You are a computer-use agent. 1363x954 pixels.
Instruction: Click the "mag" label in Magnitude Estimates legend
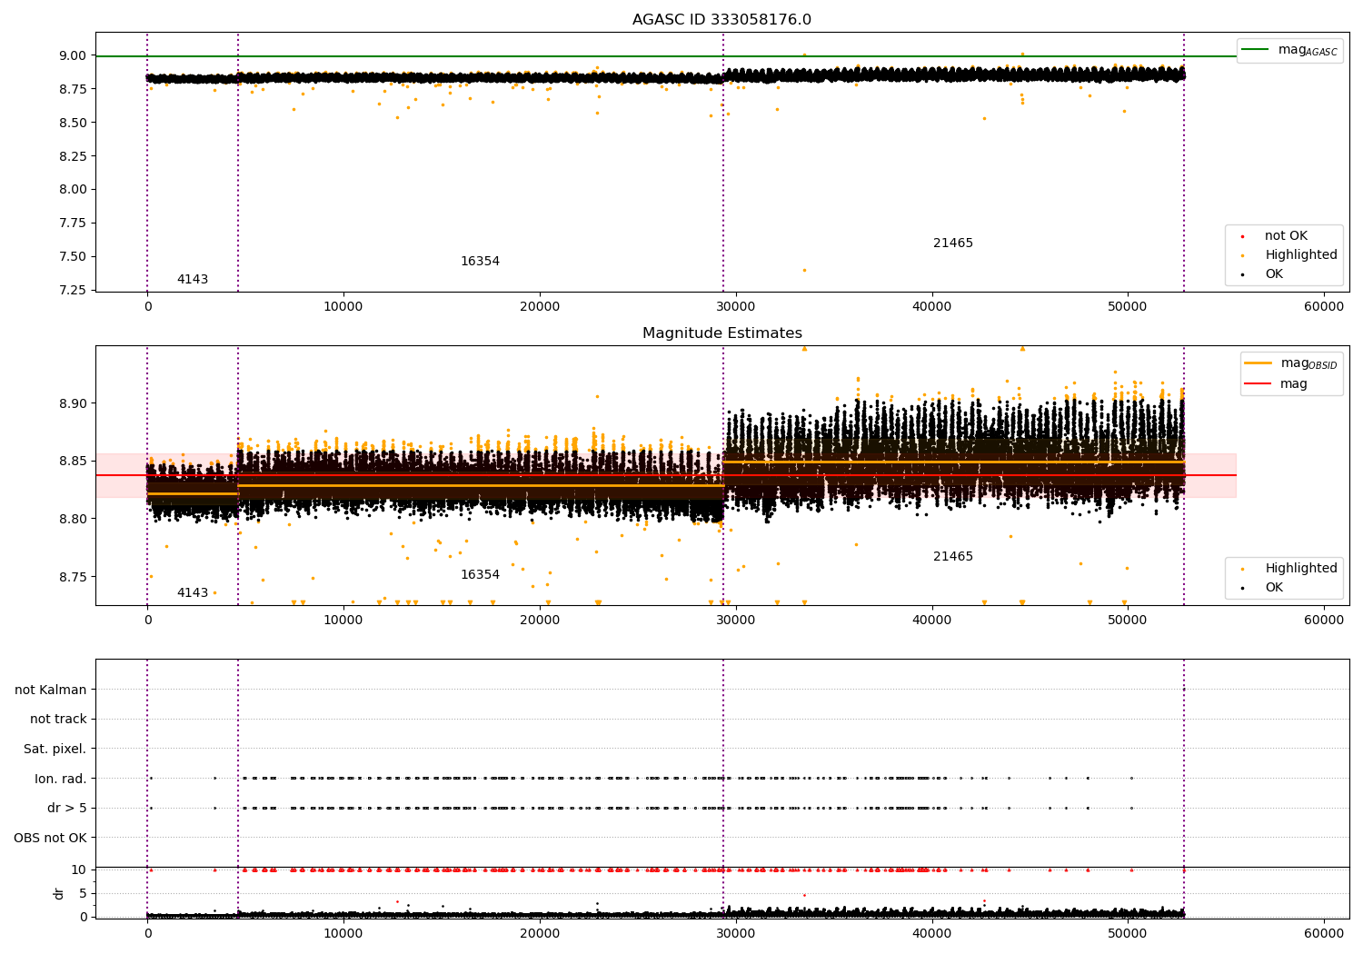(x=1294, y=384)
